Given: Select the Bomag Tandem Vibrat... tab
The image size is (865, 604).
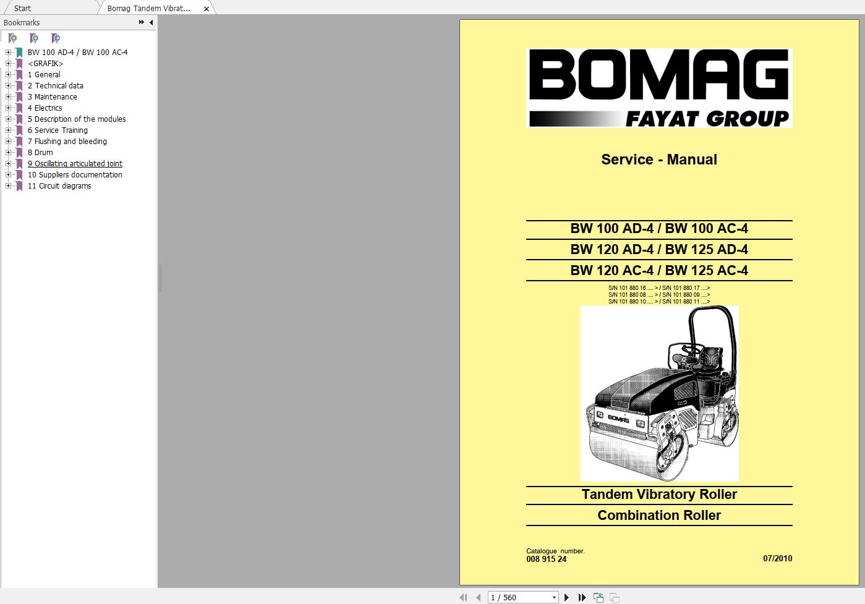Looking at the screenshot, I should click(148, 9).
